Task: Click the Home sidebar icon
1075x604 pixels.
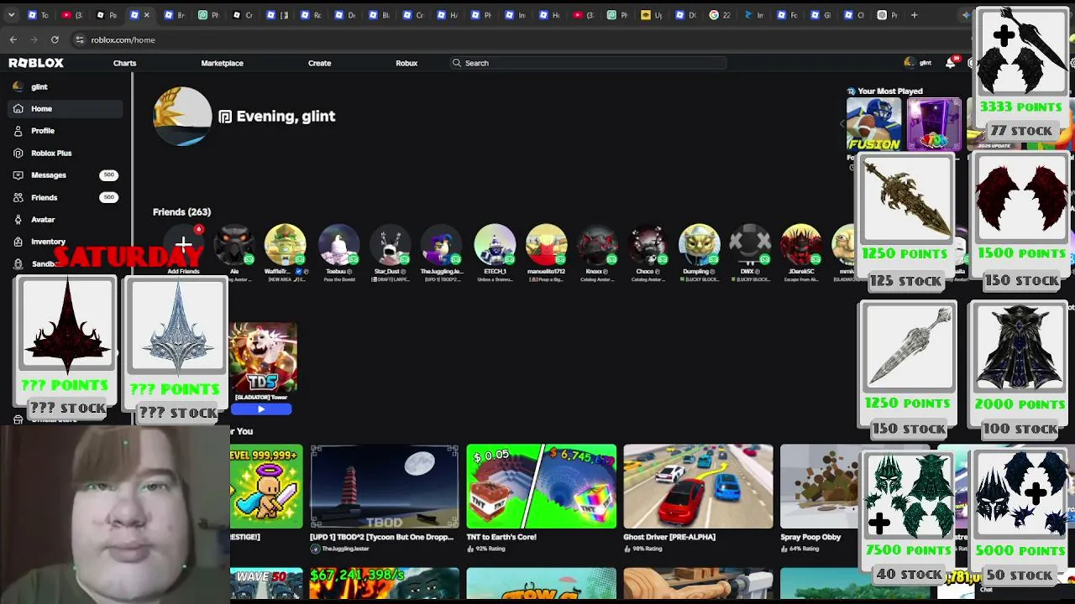Action: click(18, 108)
